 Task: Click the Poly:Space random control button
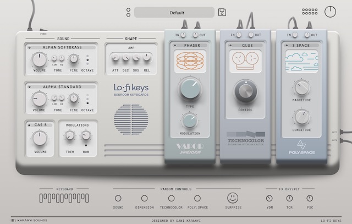click(x=199, y=198)
